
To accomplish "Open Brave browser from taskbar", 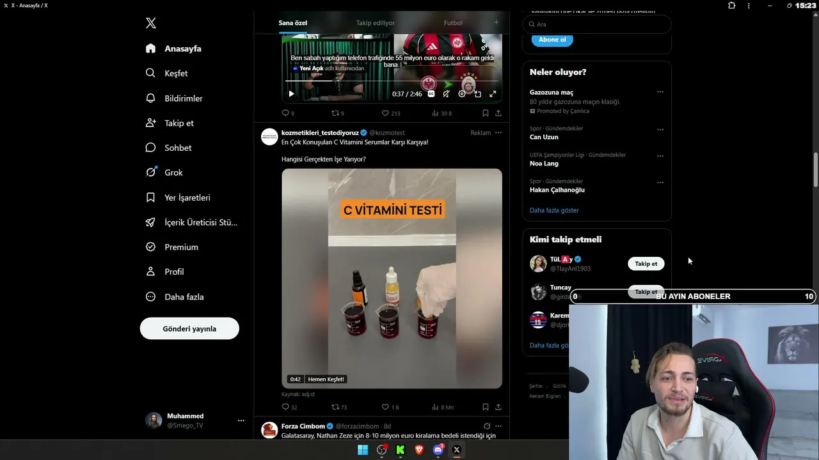I will 419,450.
